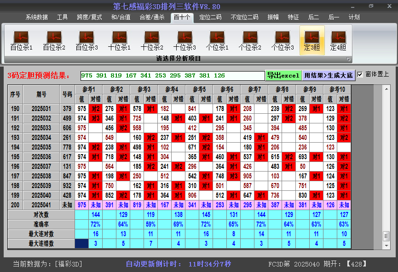Restore down the application window
The height and width of the screenshot is (272, 398).
371,6
